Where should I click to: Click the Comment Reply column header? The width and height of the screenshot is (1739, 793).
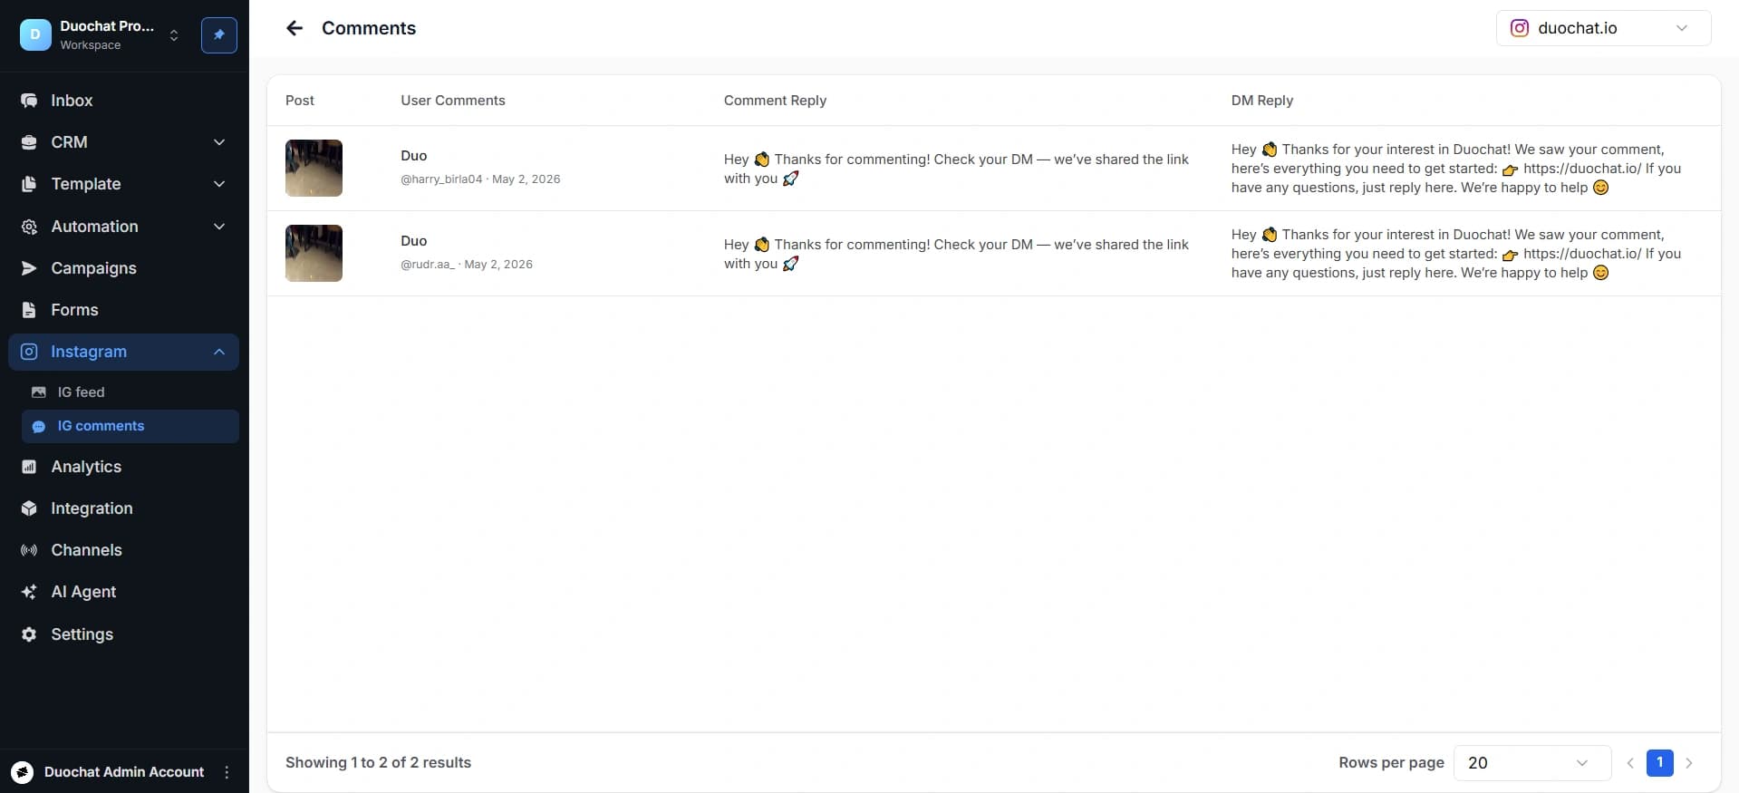[x=775, y=101]
